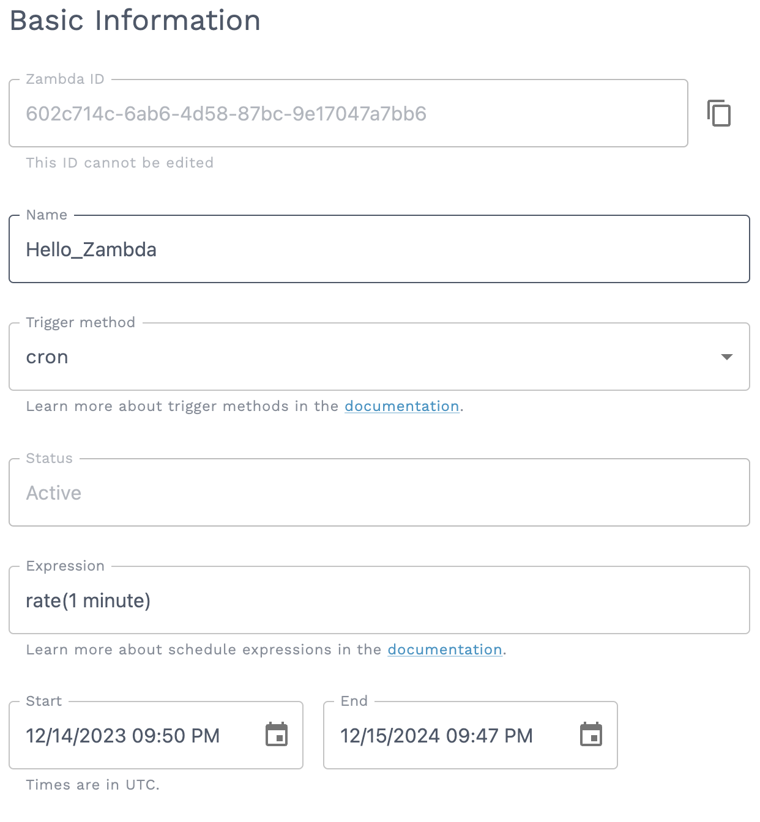Click the dropdown arrow on Trigger method
The image size is (760, 822).
727,357
